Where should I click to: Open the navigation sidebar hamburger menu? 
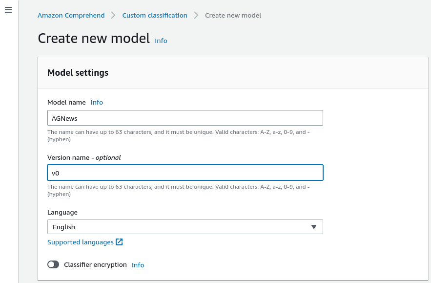pos(8,10)
